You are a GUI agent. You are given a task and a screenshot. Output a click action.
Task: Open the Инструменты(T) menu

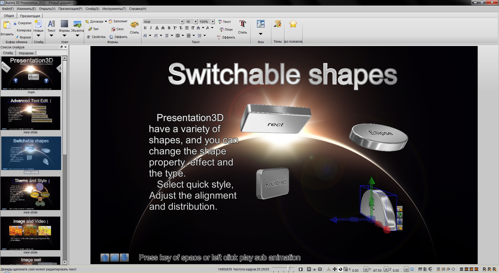114,9
